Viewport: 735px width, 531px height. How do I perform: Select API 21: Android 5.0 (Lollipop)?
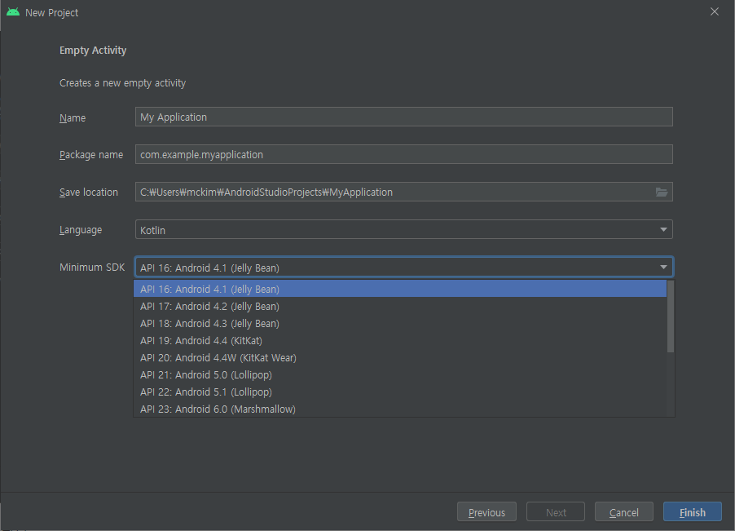[400, 374]
